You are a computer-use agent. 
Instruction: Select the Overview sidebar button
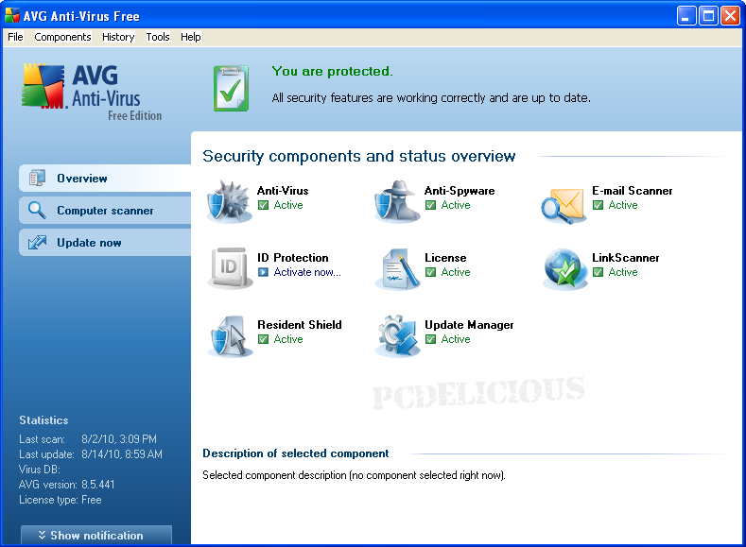coord(105,179)
